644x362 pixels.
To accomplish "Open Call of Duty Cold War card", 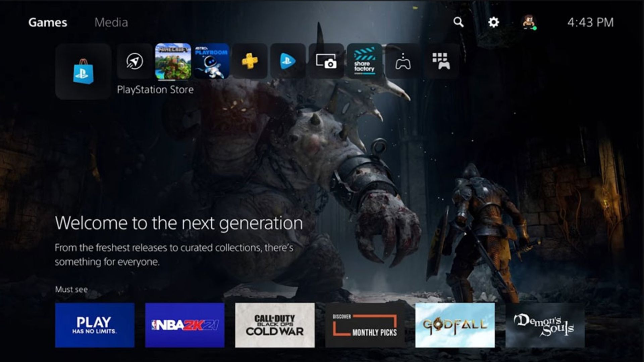I will (x=275, y=325).
